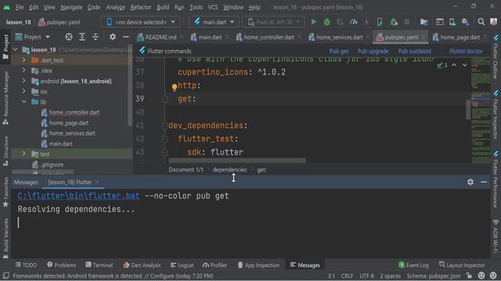Open Terminal tool window

[99, 265]
